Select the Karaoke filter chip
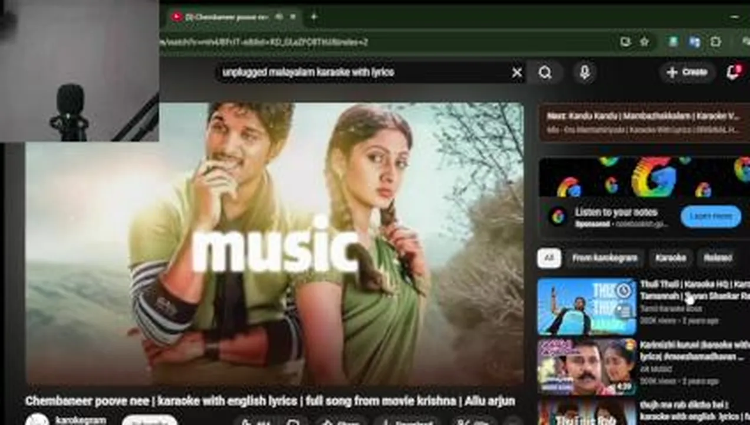 pos(670,258)
